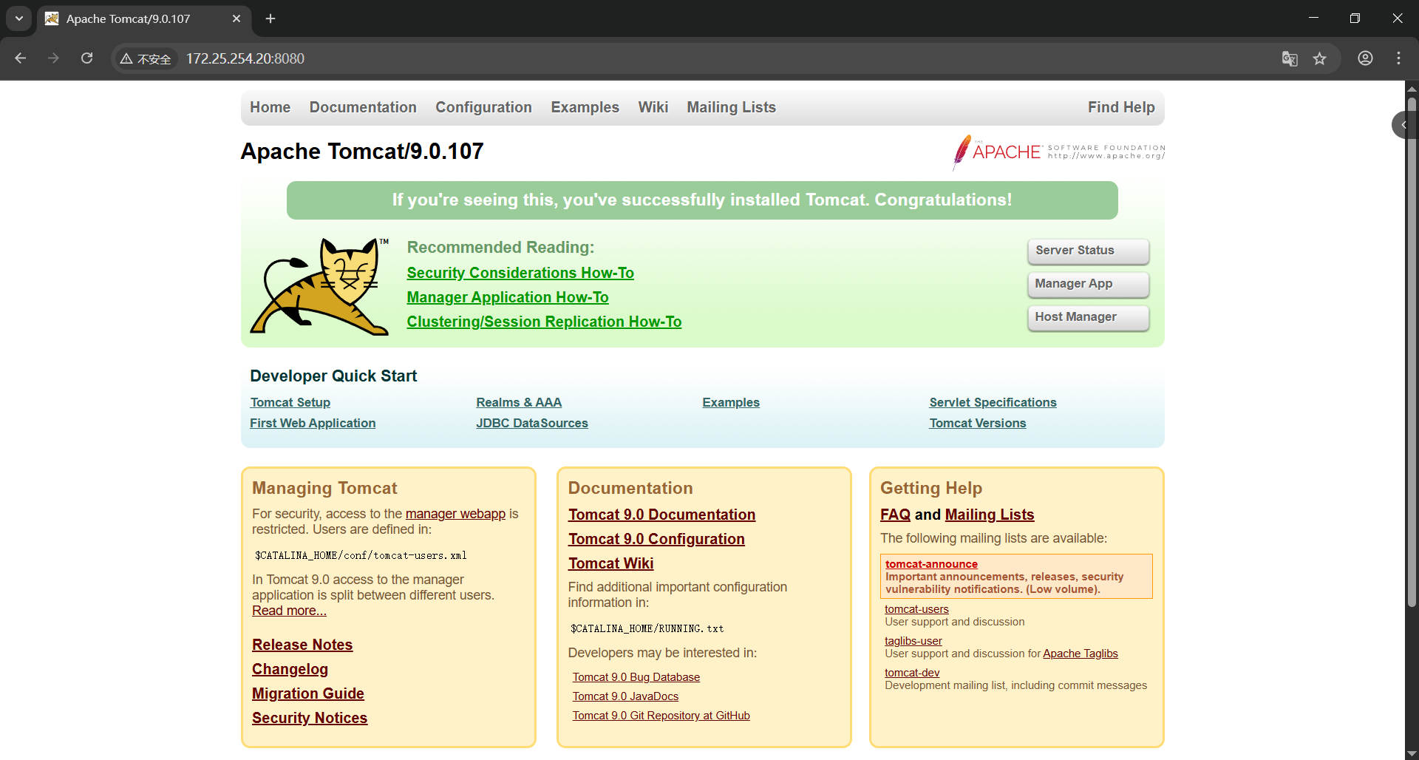Open Manager Application How-To link
Screen dimensions: 1419x760
(508, 297)
